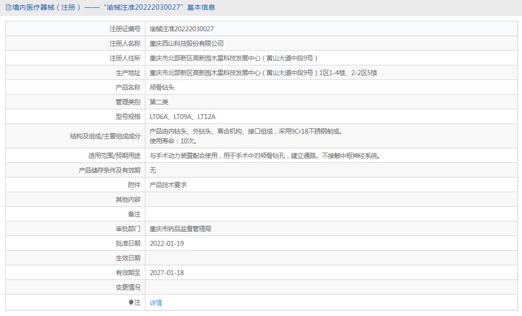Select the product name 颅骨钻头

coord(162,87)
